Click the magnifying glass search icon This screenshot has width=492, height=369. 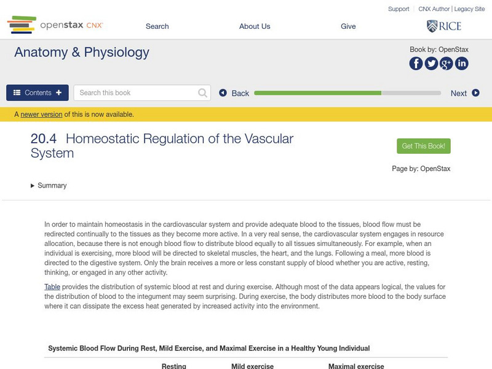[x=201, y=92]
